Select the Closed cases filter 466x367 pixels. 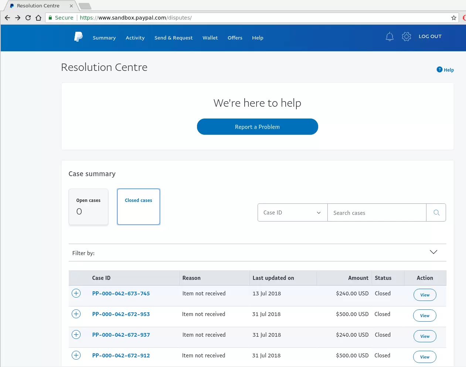point(138,207)
